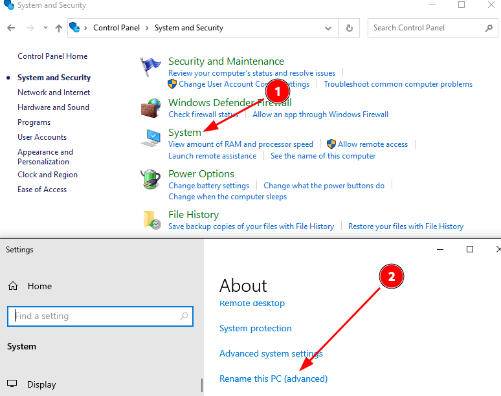Image resolution: width=501 pixels, height=396 pixels.
Task: Open System protection link
Action: 255,328
